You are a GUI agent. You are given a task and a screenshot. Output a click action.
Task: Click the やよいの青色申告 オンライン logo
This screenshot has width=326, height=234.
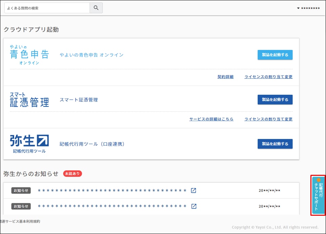[29, 55]
